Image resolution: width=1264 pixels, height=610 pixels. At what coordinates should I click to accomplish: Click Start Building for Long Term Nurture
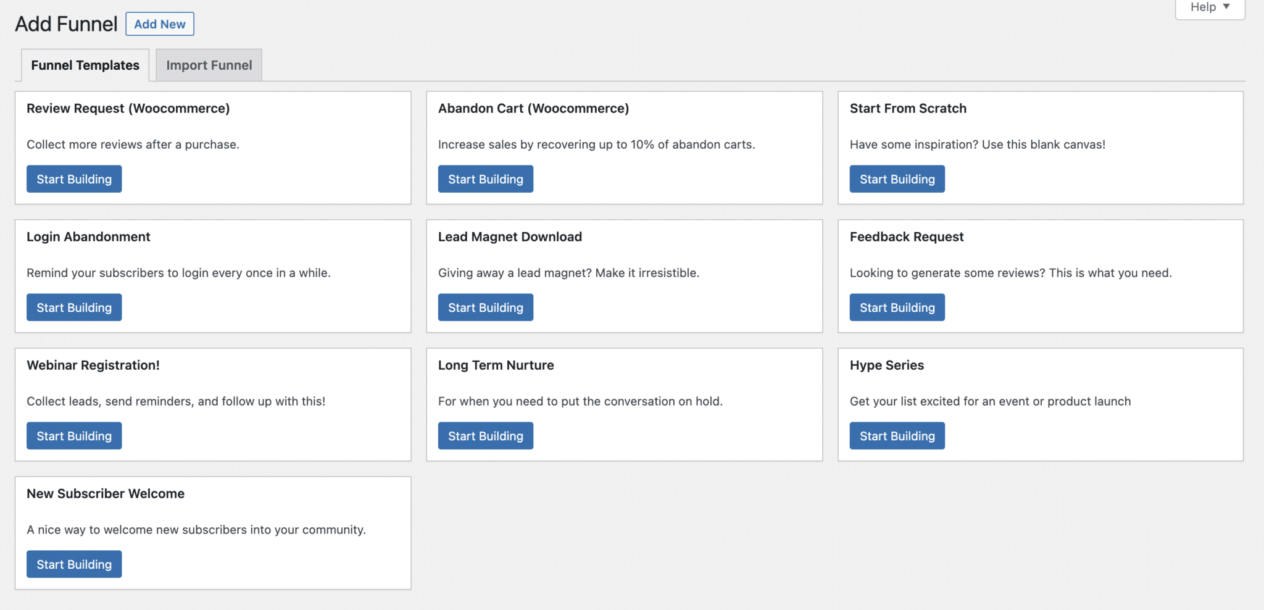pos(485,435)
